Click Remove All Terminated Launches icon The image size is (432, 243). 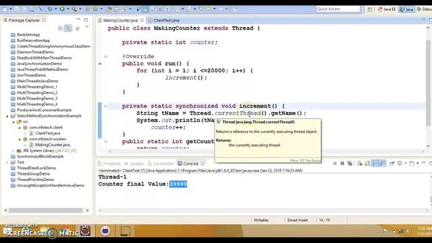[350, 163]
